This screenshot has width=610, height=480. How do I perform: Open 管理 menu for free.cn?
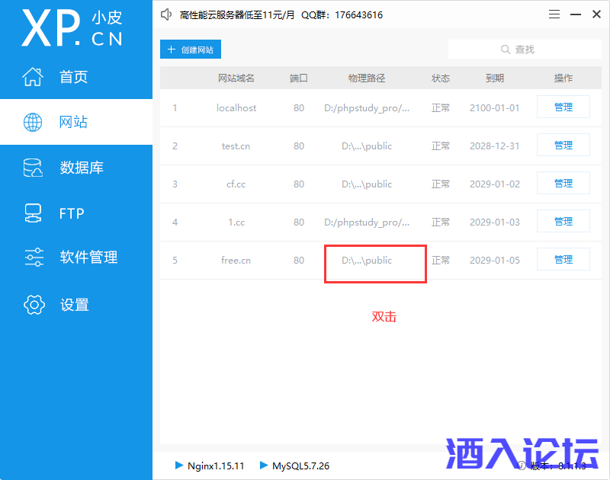pyautogui.click(x=563, y=260)
